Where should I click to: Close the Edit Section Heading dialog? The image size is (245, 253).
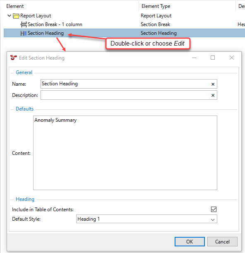click(232, 58)
